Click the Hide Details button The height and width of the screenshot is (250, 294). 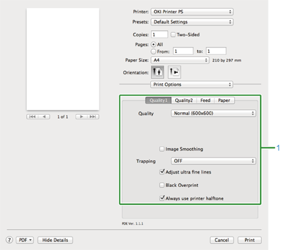[55, 240]
